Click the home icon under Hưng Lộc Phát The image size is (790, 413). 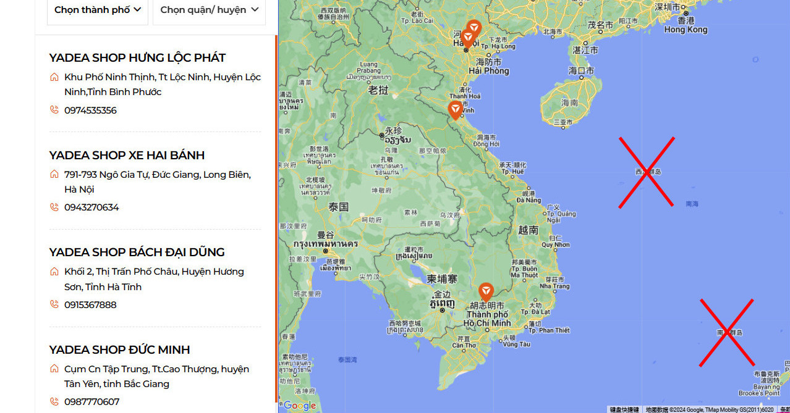[x=54, y=77]
